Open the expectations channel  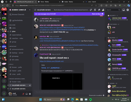[x=20, y=35]
